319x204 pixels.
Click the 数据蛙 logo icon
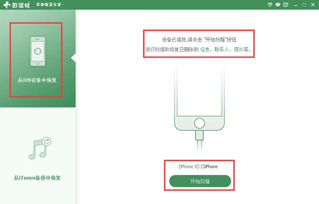click(7, 5)
